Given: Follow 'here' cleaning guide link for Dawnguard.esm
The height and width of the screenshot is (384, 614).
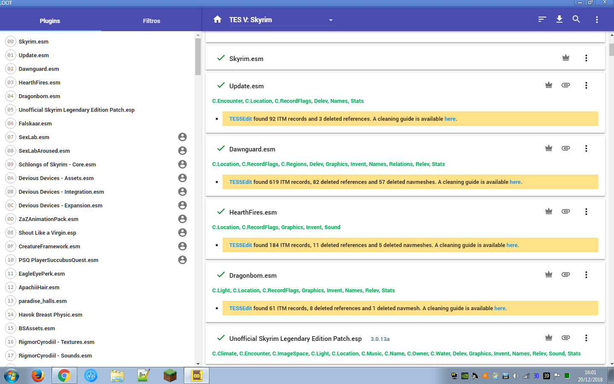Looking at the screenshot, I should [x=515, y=182].
